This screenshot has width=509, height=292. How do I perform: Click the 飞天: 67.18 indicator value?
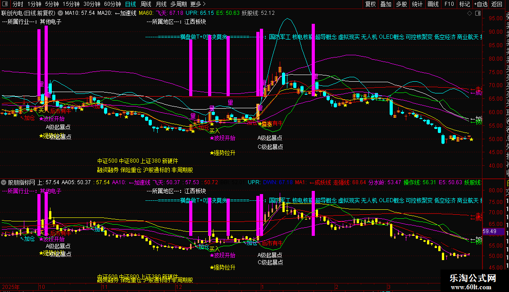pos(169,13)
